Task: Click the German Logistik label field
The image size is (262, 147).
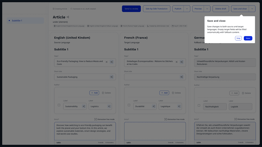Action: 241,107
